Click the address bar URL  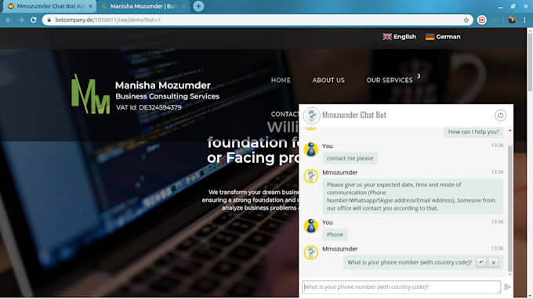[x=107, y=20]
